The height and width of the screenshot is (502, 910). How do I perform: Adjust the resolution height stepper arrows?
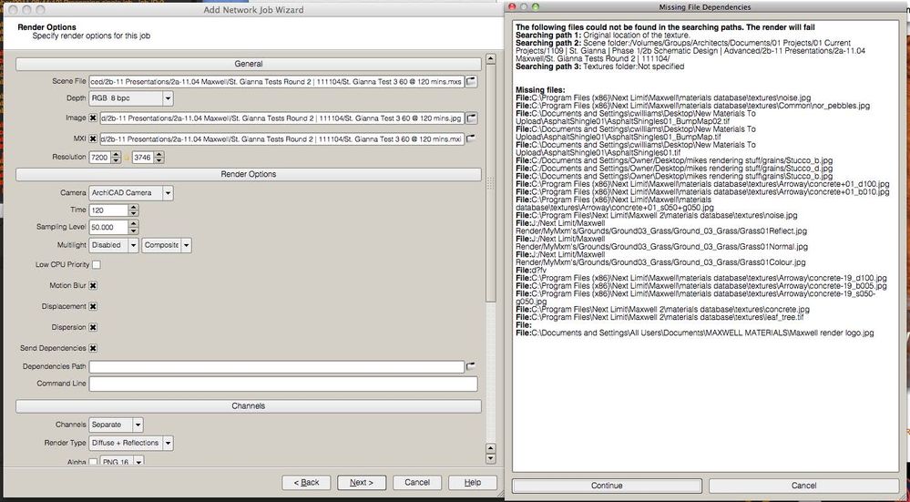(159, 158)
